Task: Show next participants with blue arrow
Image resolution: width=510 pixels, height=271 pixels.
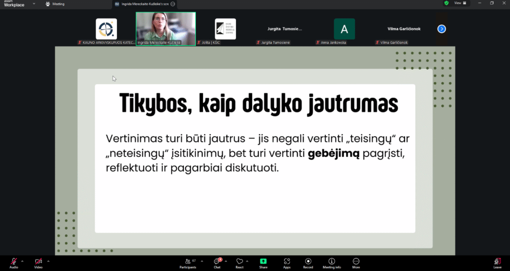Action: click(441, 29)
